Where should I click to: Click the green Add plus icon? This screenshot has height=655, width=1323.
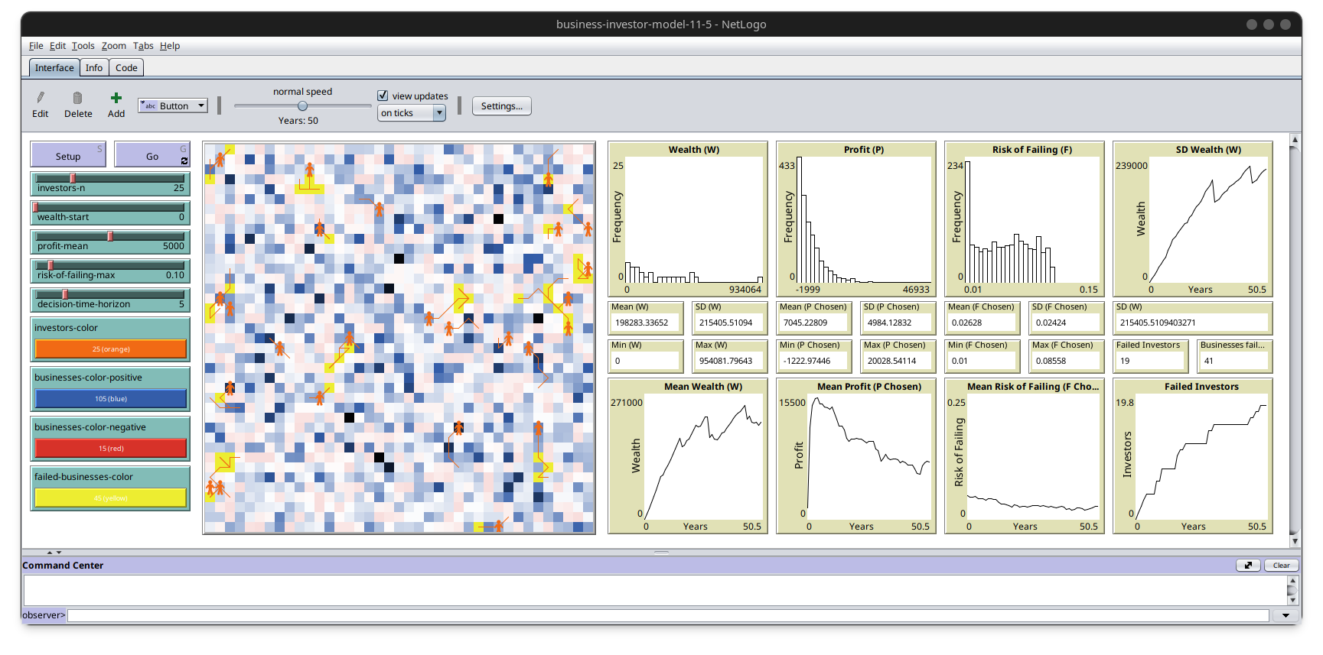click(116, 98)
